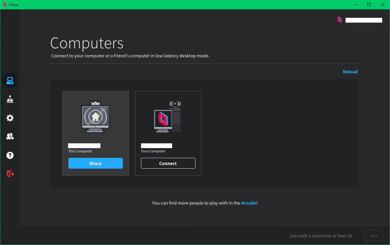
Task: Click the Computers page heading
Action: [x=87, y=43]
